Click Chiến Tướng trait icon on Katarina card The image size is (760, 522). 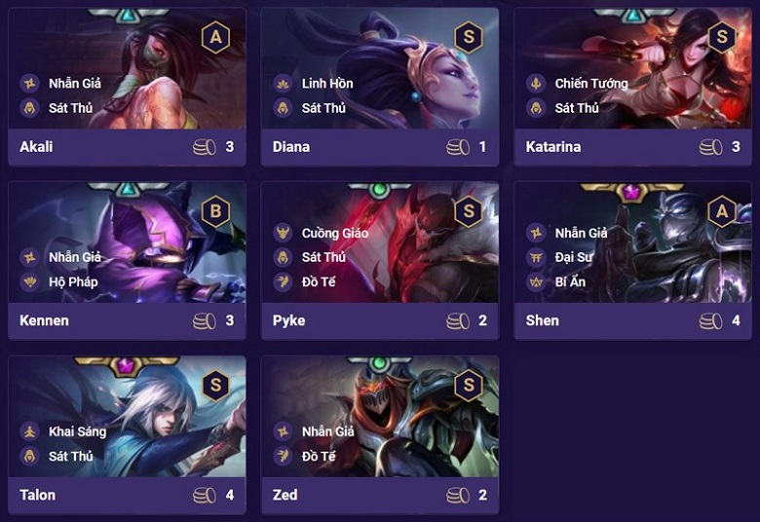[x=536, y=84]
